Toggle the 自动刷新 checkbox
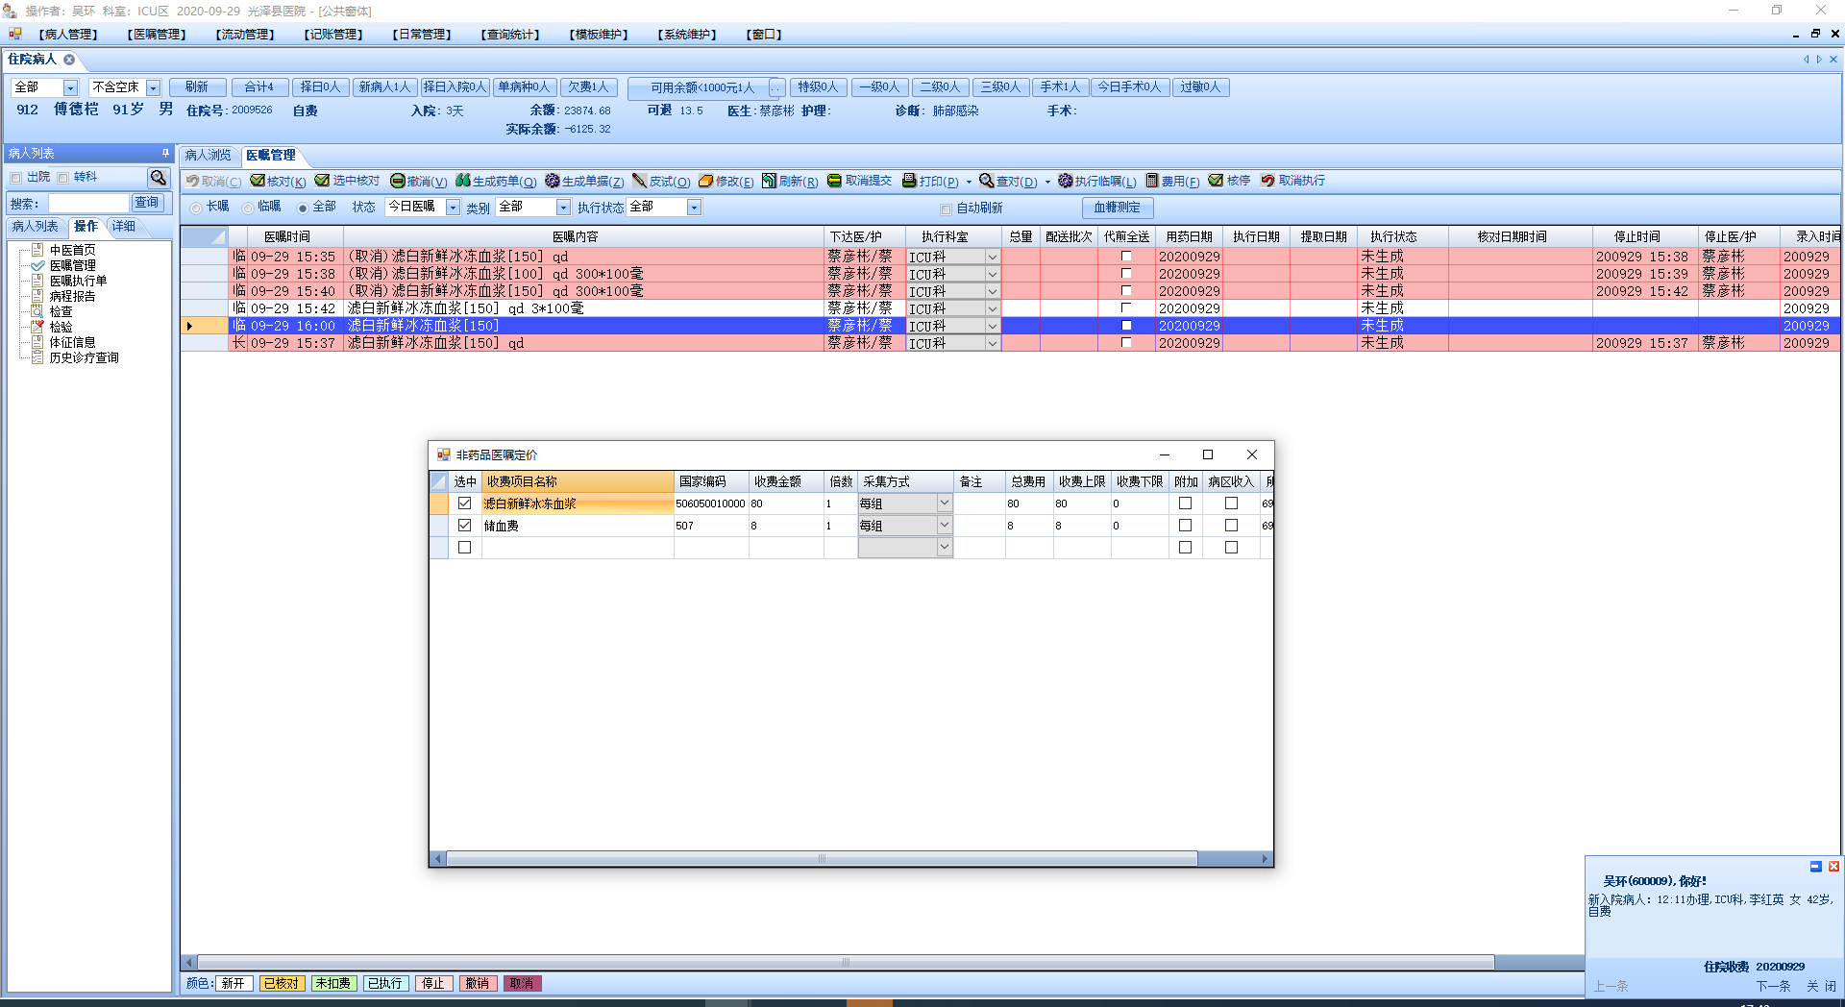This screenshot has height=1007, width=1845. coord(946,209)
